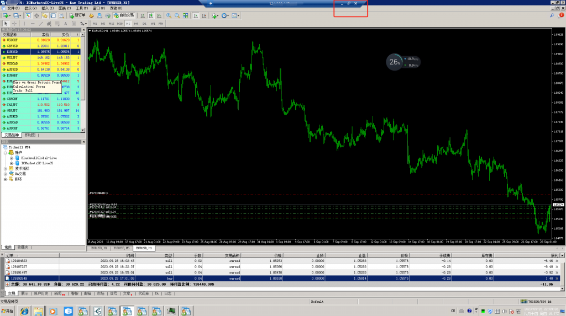Switch to EURUSD,M5 chart tab
Image resolution: width=566 pixels, height=316 pixels.
(x=121, y=248)
